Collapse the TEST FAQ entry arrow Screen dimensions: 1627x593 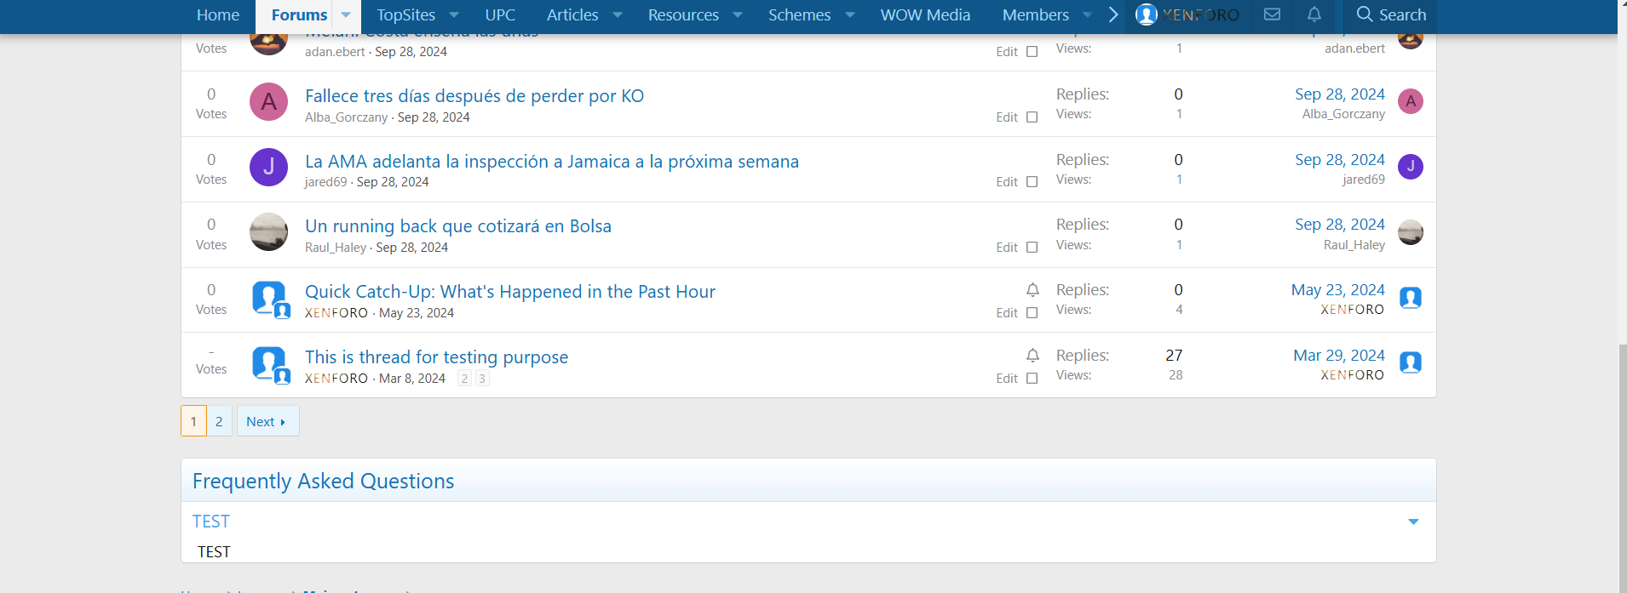point(1413,522)
